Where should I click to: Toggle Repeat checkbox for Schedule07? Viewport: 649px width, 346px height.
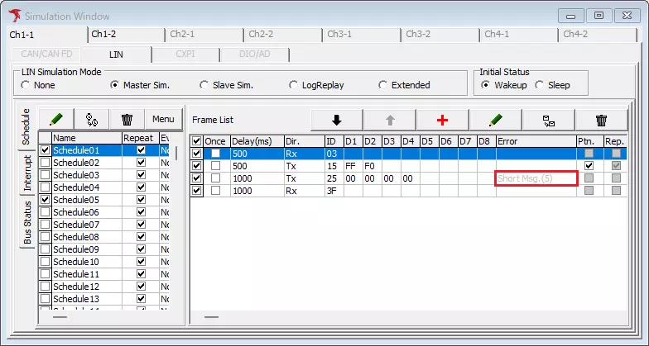coord(141,225)
